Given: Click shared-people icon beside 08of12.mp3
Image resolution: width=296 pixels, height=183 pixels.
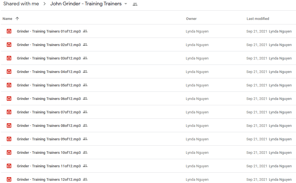Looking at the screenshot, I should (x=85, y=125).
